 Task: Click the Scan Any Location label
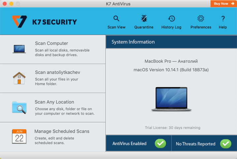click(x=54, y=102)
